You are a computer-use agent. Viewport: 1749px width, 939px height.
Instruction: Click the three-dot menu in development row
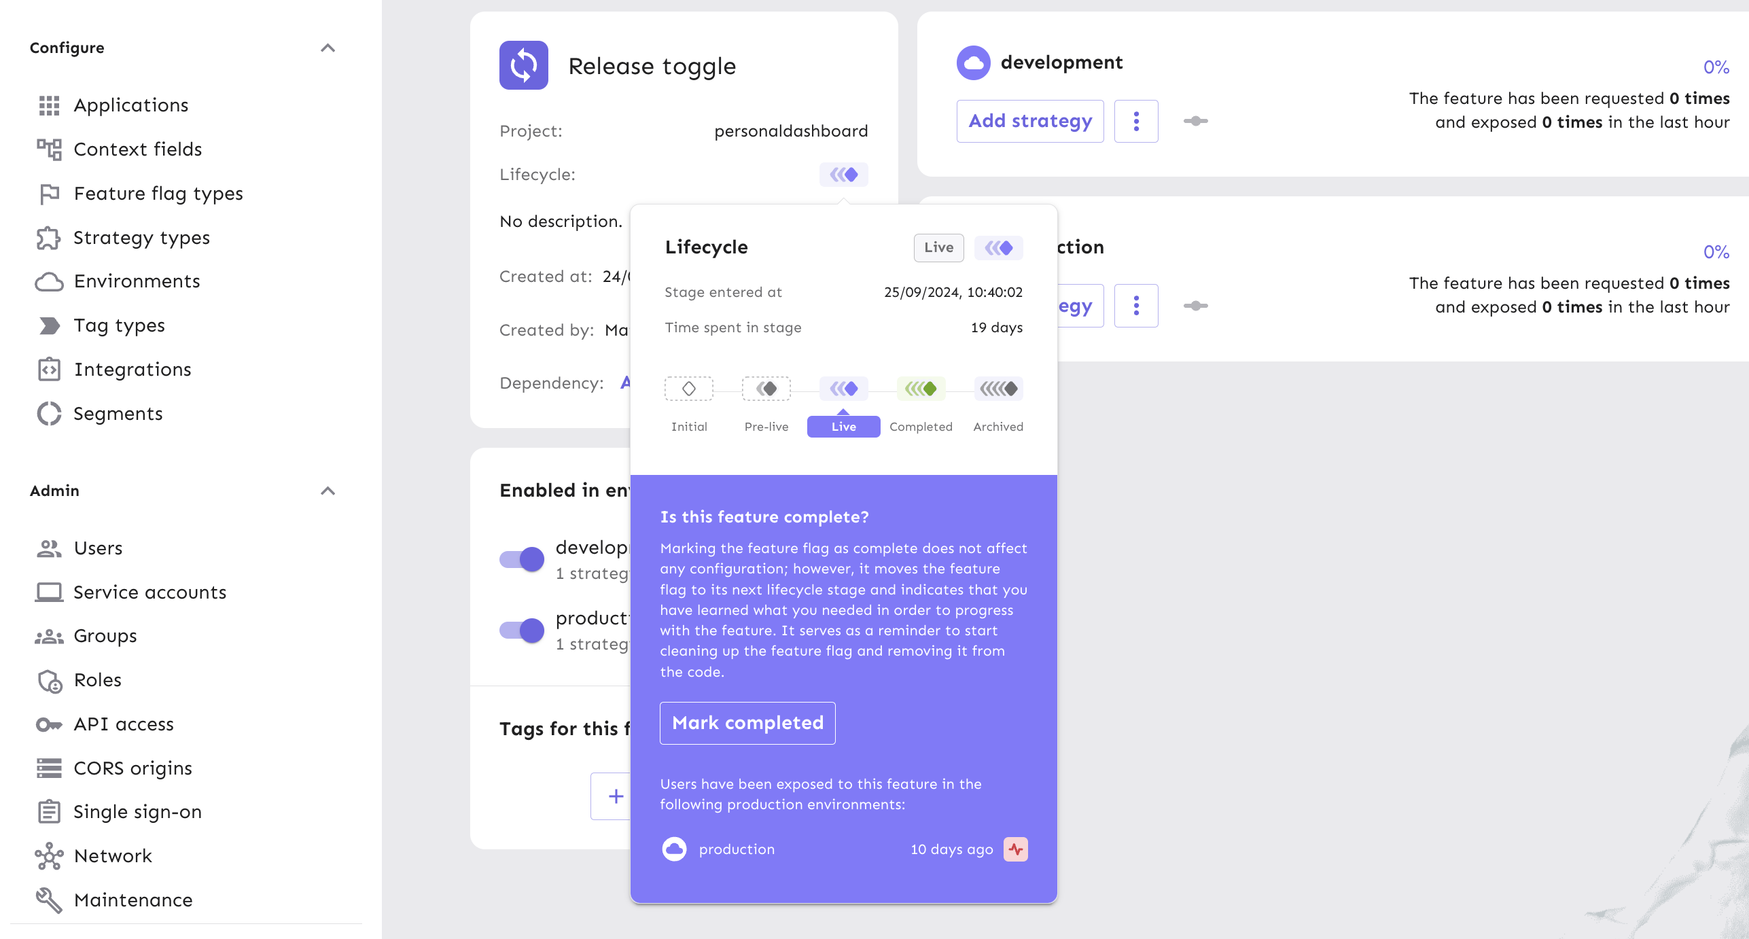tap(1136, 120)
